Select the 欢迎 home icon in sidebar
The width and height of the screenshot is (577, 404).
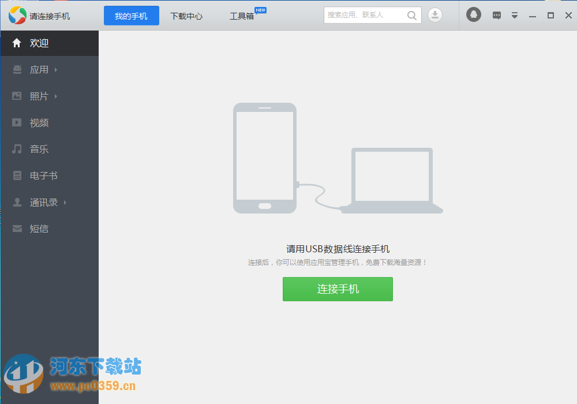tap(16, 43)
